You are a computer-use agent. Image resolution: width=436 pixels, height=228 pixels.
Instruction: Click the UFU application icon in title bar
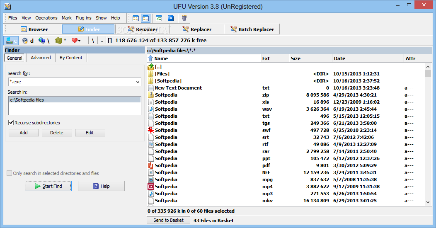pos(8,6)
